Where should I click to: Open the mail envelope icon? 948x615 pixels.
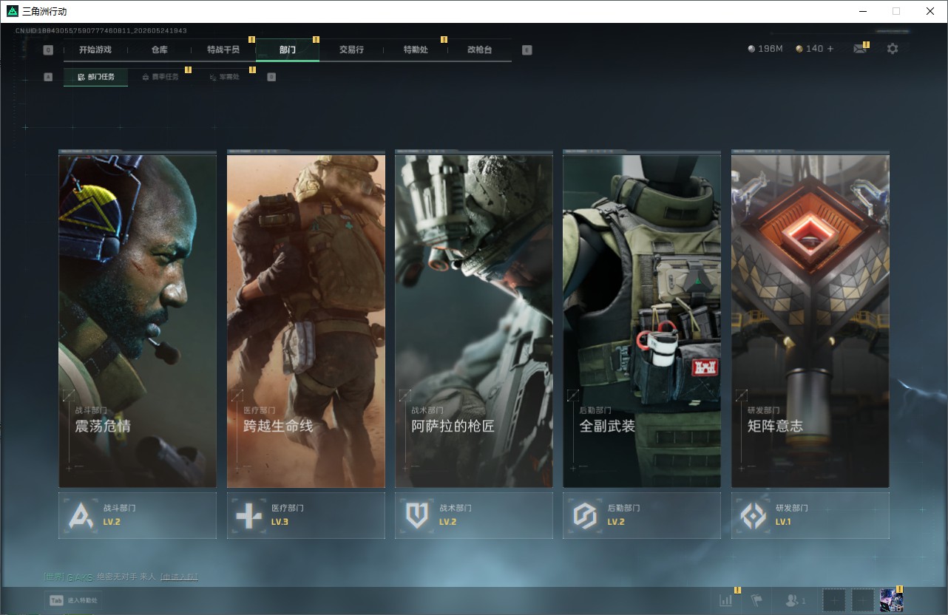[859, 49]
